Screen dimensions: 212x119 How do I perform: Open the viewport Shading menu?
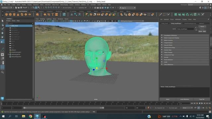[42, 19]
